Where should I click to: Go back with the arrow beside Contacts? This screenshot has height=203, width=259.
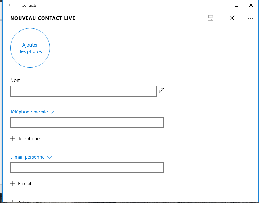(x=10, y=5)
